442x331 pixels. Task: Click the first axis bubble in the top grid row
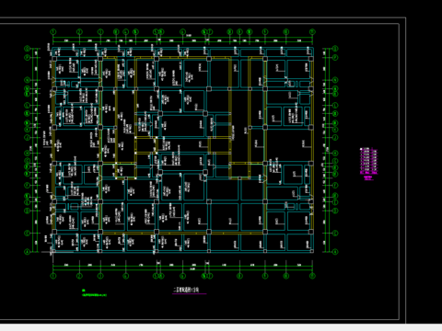point(53,31)
